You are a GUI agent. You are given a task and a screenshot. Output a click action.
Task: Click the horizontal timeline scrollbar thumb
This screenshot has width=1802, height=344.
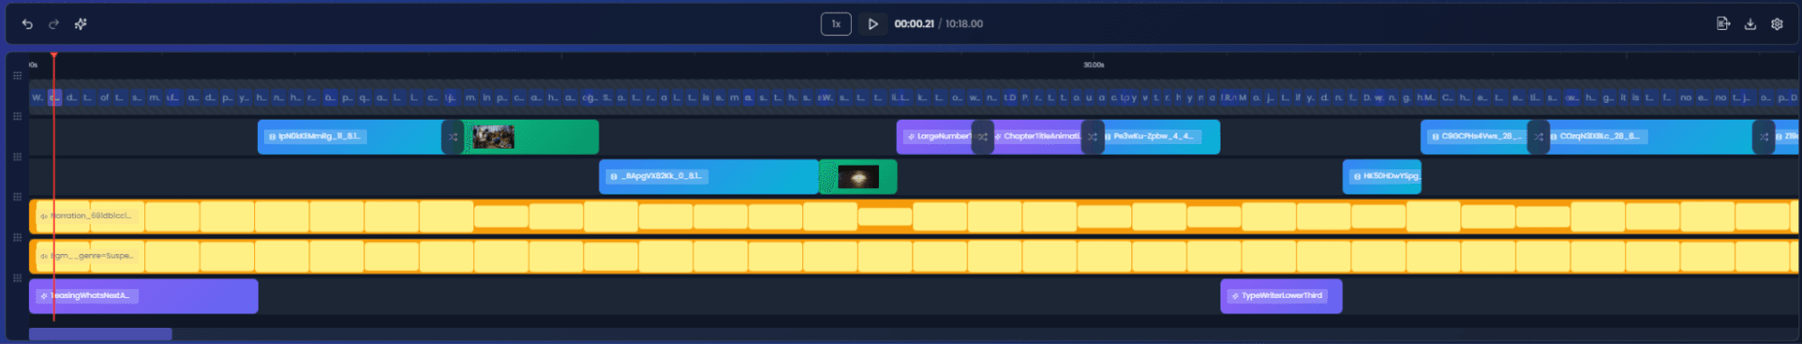(x=100, y=334)
